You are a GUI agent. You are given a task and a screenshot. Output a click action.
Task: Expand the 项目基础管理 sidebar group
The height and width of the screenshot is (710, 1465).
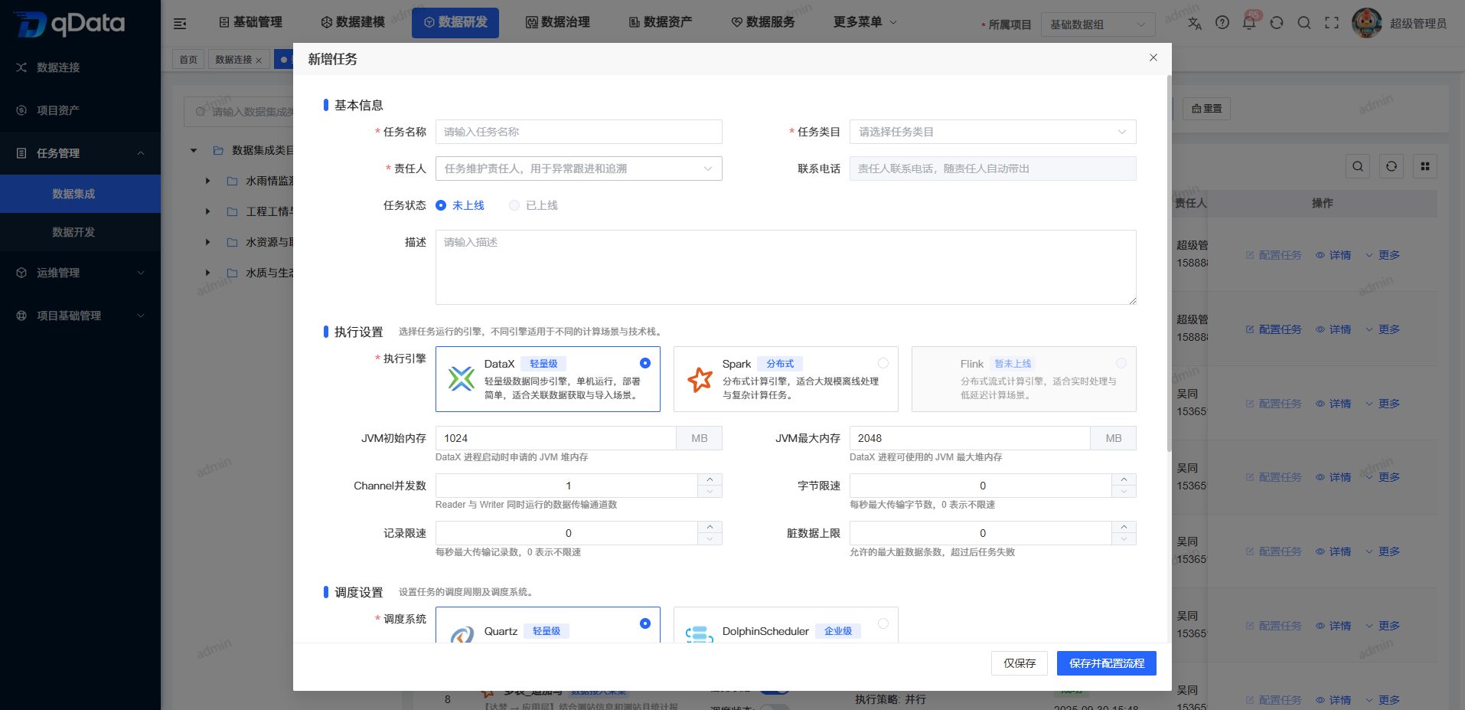click(x=141, y=316)
